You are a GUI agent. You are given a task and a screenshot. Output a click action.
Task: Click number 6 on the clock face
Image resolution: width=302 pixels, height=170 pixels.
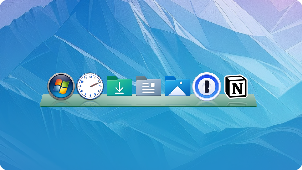(x=90, y=96)
